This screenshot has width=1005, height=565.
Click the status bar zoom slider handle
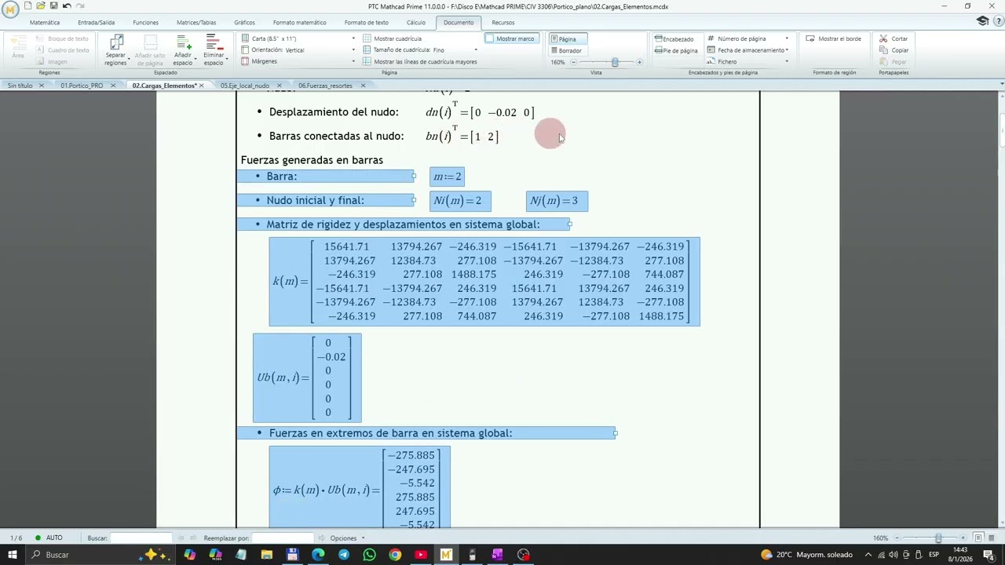coord(937,538)
